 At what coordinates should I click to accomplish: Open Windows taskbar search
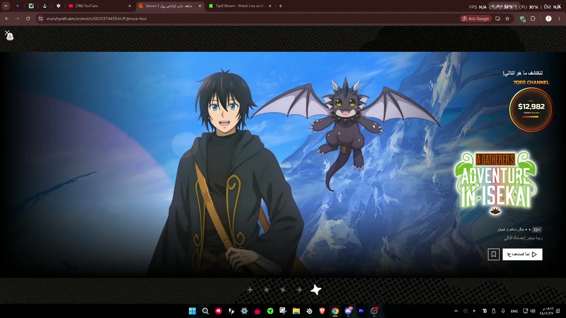click(205, 311)
